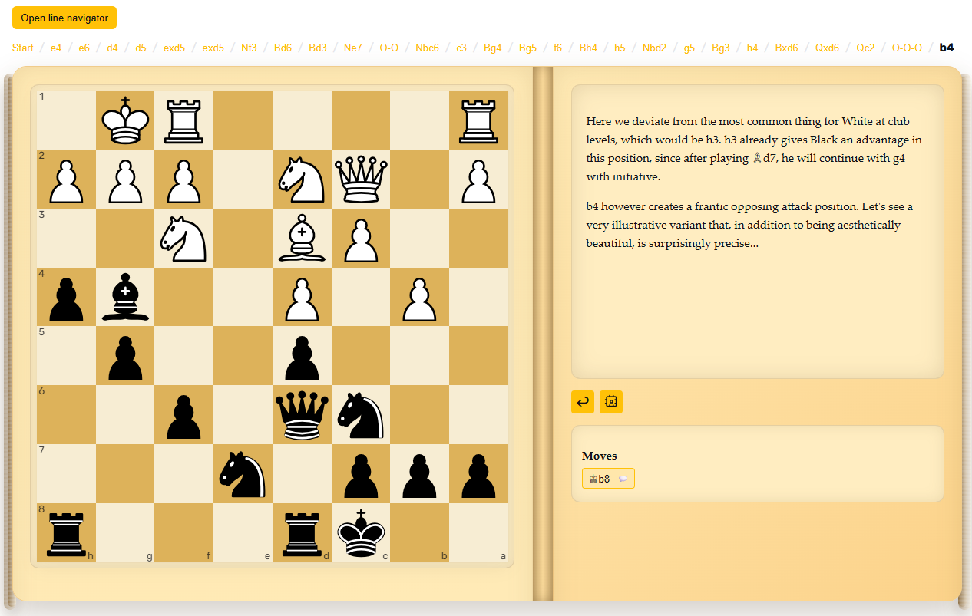Select the black rook on h8
The height and width of the screenshot is (616, 972).
click(66, 532)
